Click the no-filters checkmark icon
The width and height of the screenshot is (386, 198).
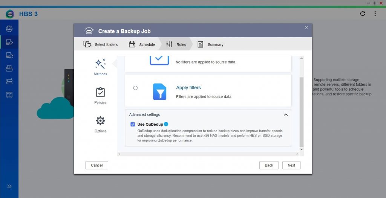159,60
